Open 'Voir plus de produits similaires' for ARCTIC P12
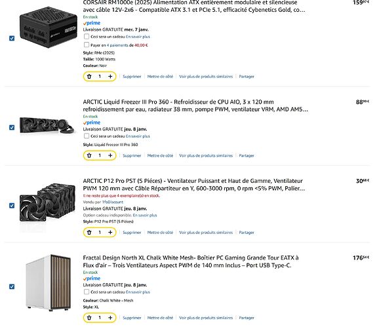Image resolution: width=375 pixels, height=327 pixels. tap(206, 233)
